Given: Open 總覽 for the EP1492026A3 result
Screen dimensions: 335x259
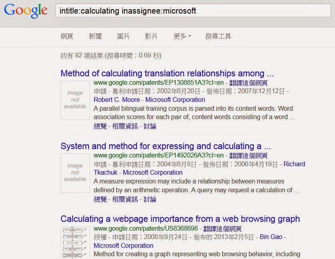Looking at the screenshot, I should (x=100, y=199).
